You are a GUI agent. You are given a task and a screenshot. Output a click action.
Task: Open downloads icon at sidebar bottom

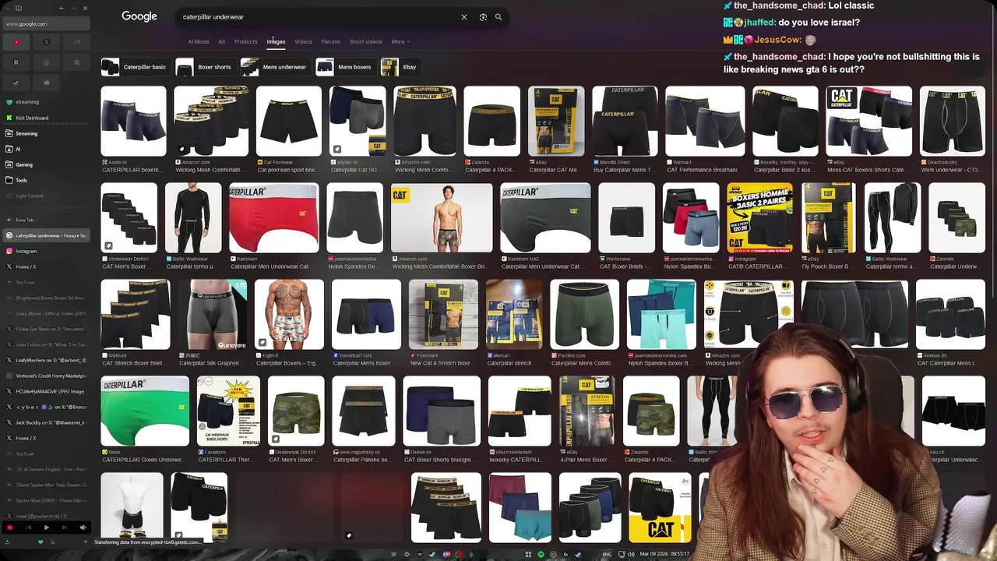pos(9,542)
